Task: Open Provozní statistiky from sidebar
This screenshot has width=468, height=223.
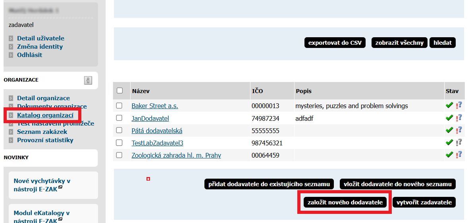Action: click(45, 140)
